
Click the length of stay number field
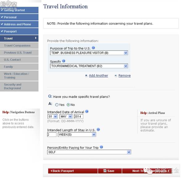tap(52, 135)
